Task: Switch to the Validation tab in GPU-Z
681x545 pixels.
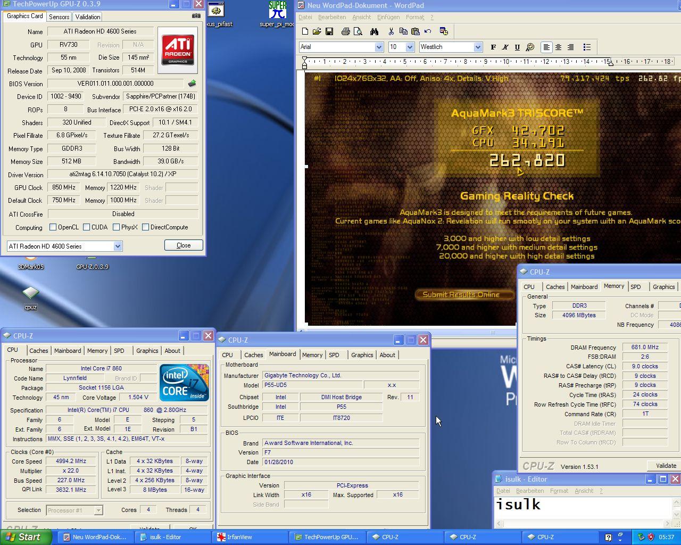Action: pos(87,17)
